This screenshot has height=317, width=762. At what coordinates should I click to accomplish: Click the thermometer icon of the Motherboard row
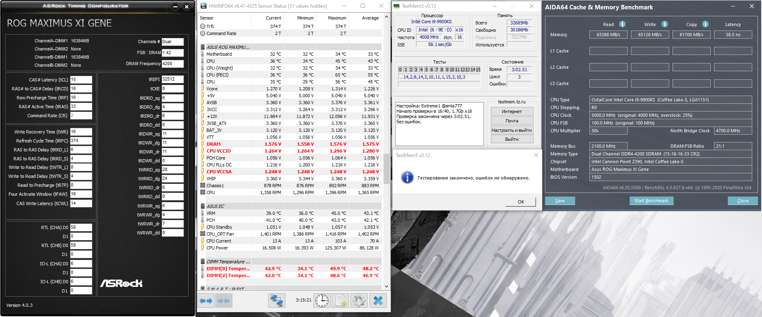click(x=203, y=54)
